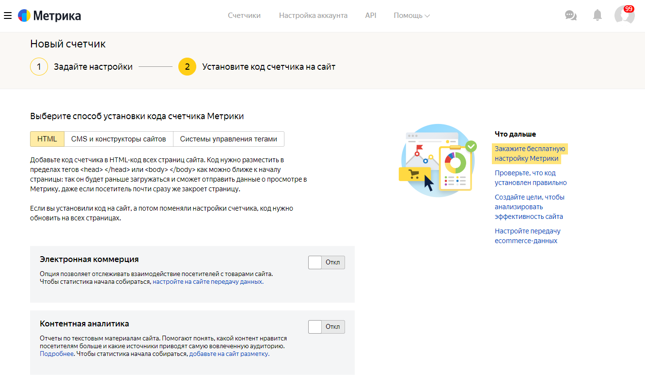This screenshot has width=645, height=385.
Task: Open настройте на сайте передачу данных link
Action: tap(207, 281)
